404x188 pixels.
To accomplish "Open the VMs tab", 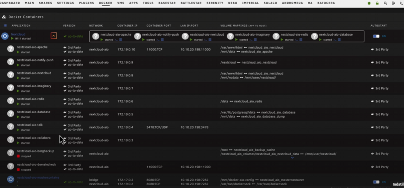I will click(x=120, y=3).
